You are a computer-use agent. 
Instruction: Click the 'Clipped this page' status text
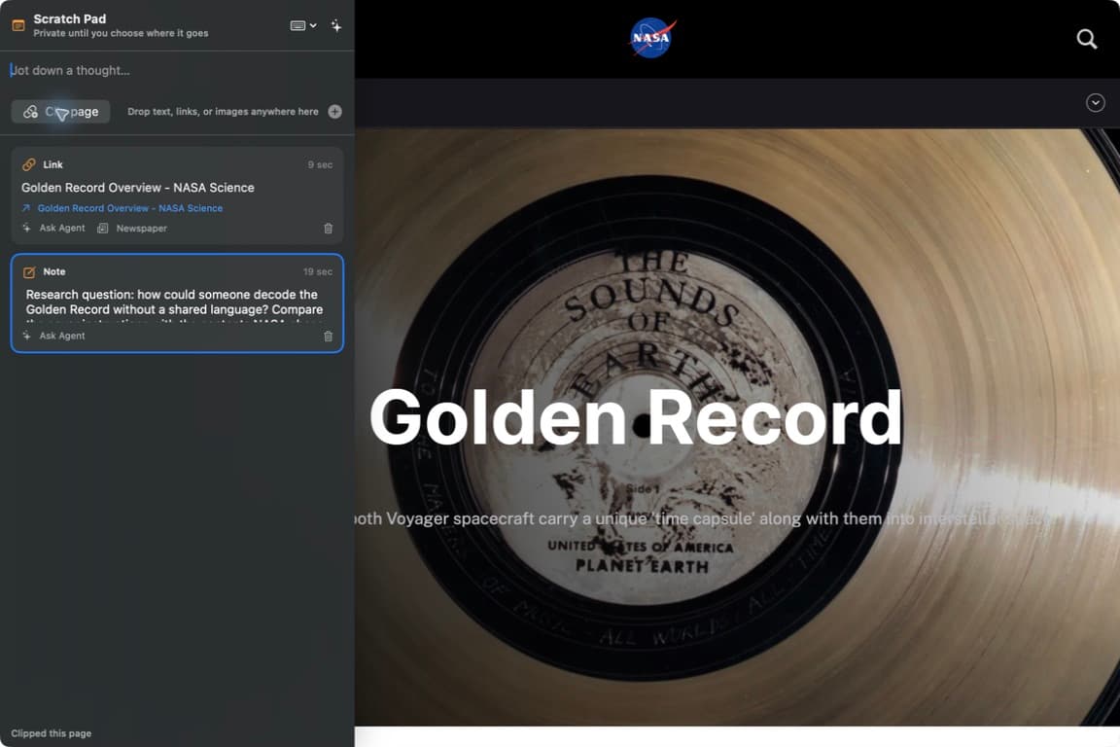[x=52, y=733]
